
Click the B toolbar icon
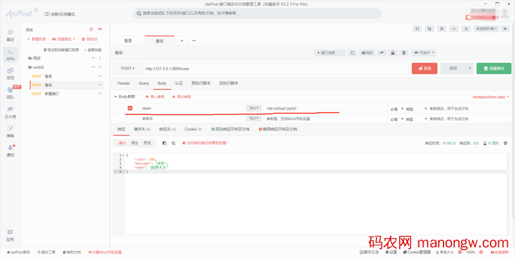442,28
